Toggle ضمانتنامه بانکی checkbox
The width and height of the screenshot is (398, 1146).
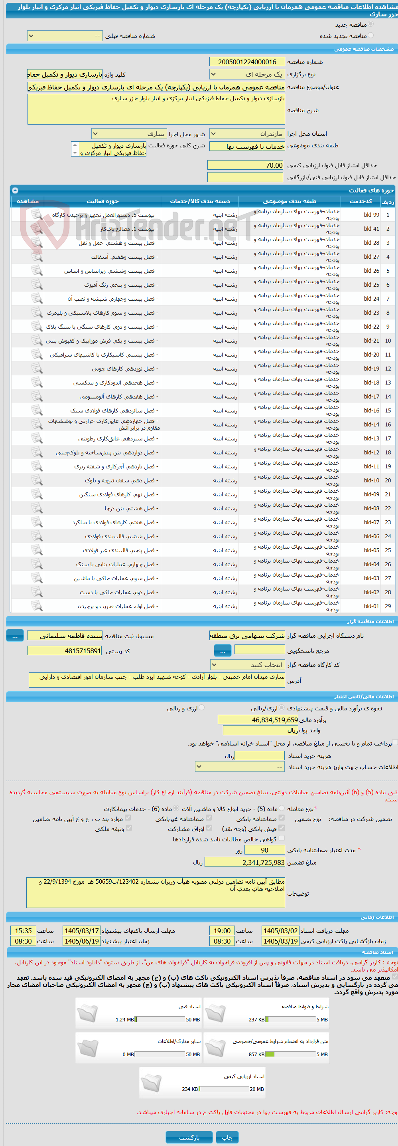pyautogui.click(x=282, y=818)
